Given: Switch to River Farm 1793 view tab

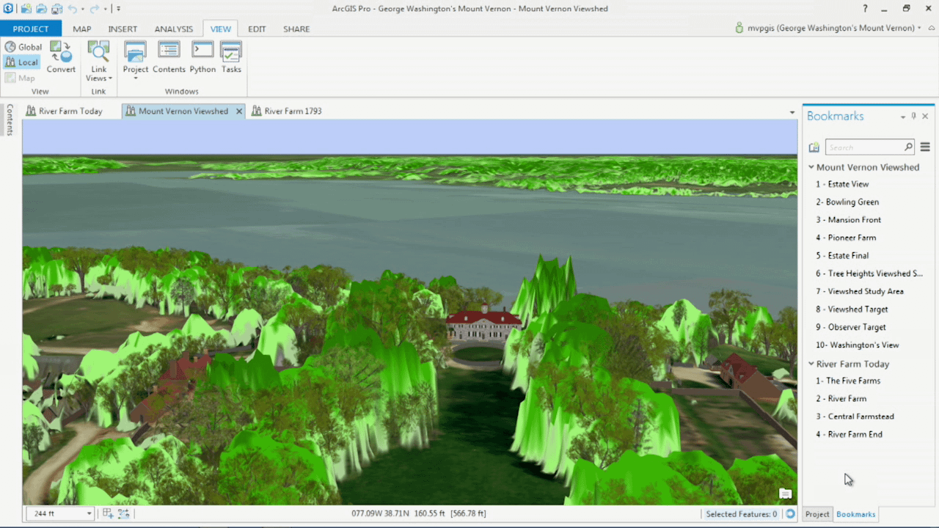Looking at the screenshot, I should (x=287, y=111).
